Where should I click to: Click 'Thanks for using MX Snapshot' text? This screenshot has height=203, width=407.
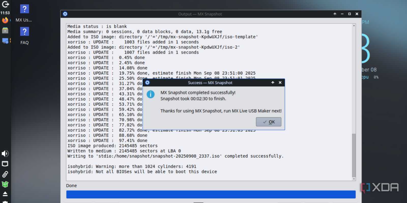pos(221,111)
